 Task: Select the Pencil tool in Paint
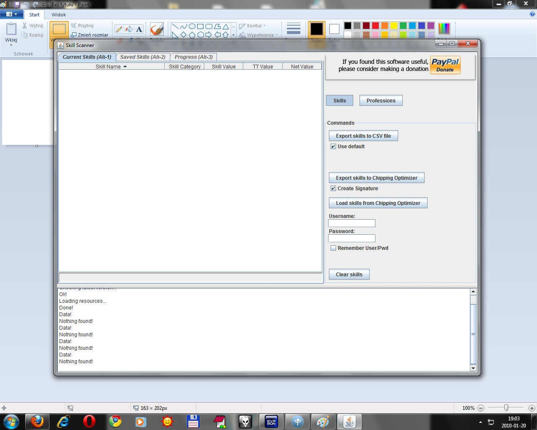[119, 29]
